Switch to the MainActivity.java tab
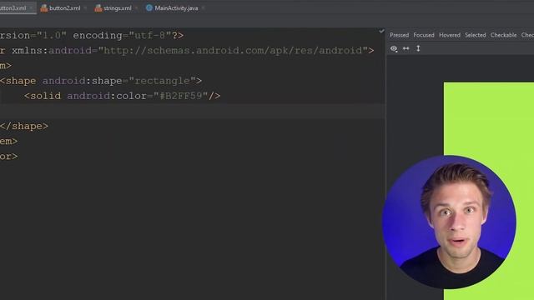This screenshot has height=300, width=534. coord(176,8)
